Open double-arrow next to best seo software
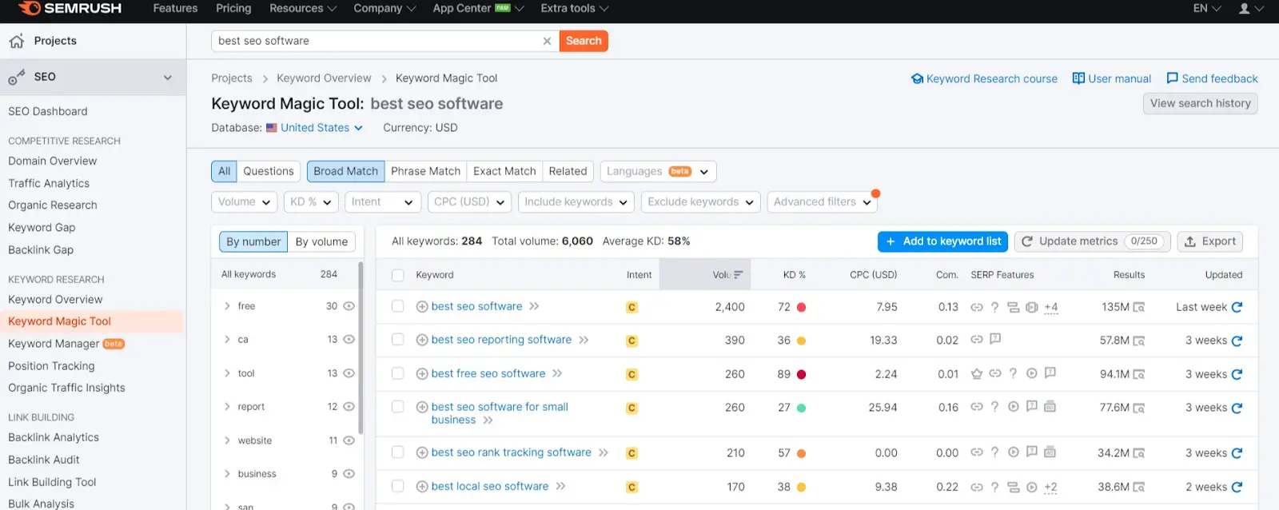Viewport: 1279px width, 510px height. point(534,306)
